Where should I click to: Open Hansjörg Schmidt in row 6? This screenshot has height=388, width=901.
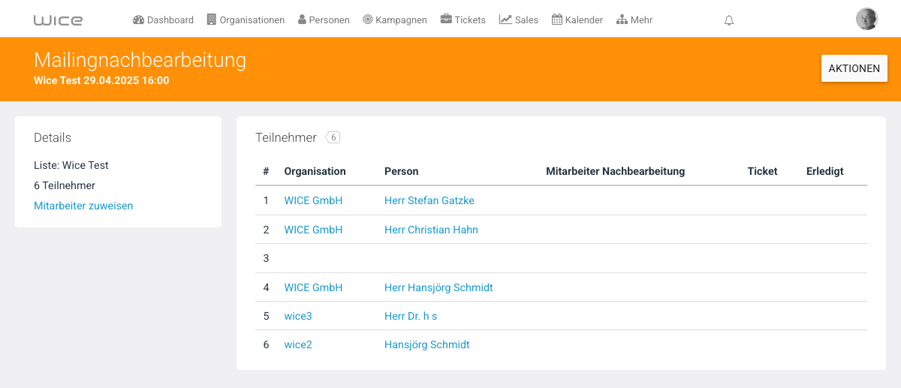point(427,344)
